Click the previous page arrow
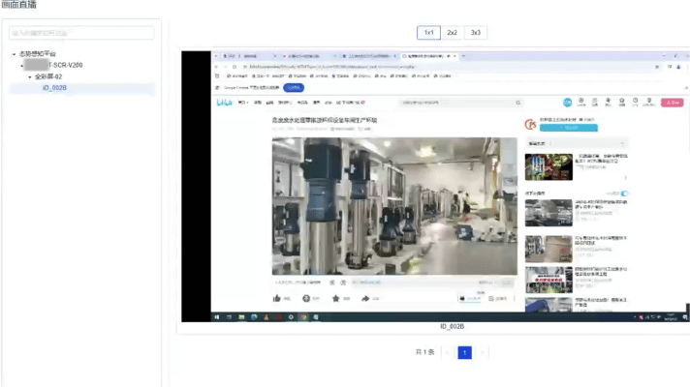This screenshot has height=387, width=690. (447, 353)
